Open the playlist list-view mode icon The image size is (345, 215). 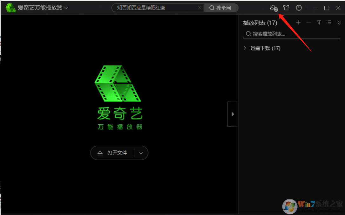click(329, 22)
